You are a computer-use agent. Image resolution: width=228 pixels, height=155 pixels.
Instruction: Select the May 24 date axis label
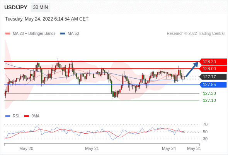point(169,148)
